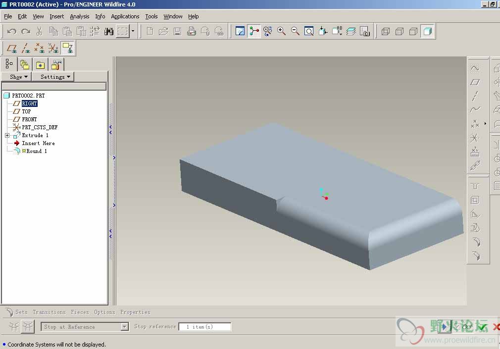
Task: Click the Print icon
Action: pos(191,31)
